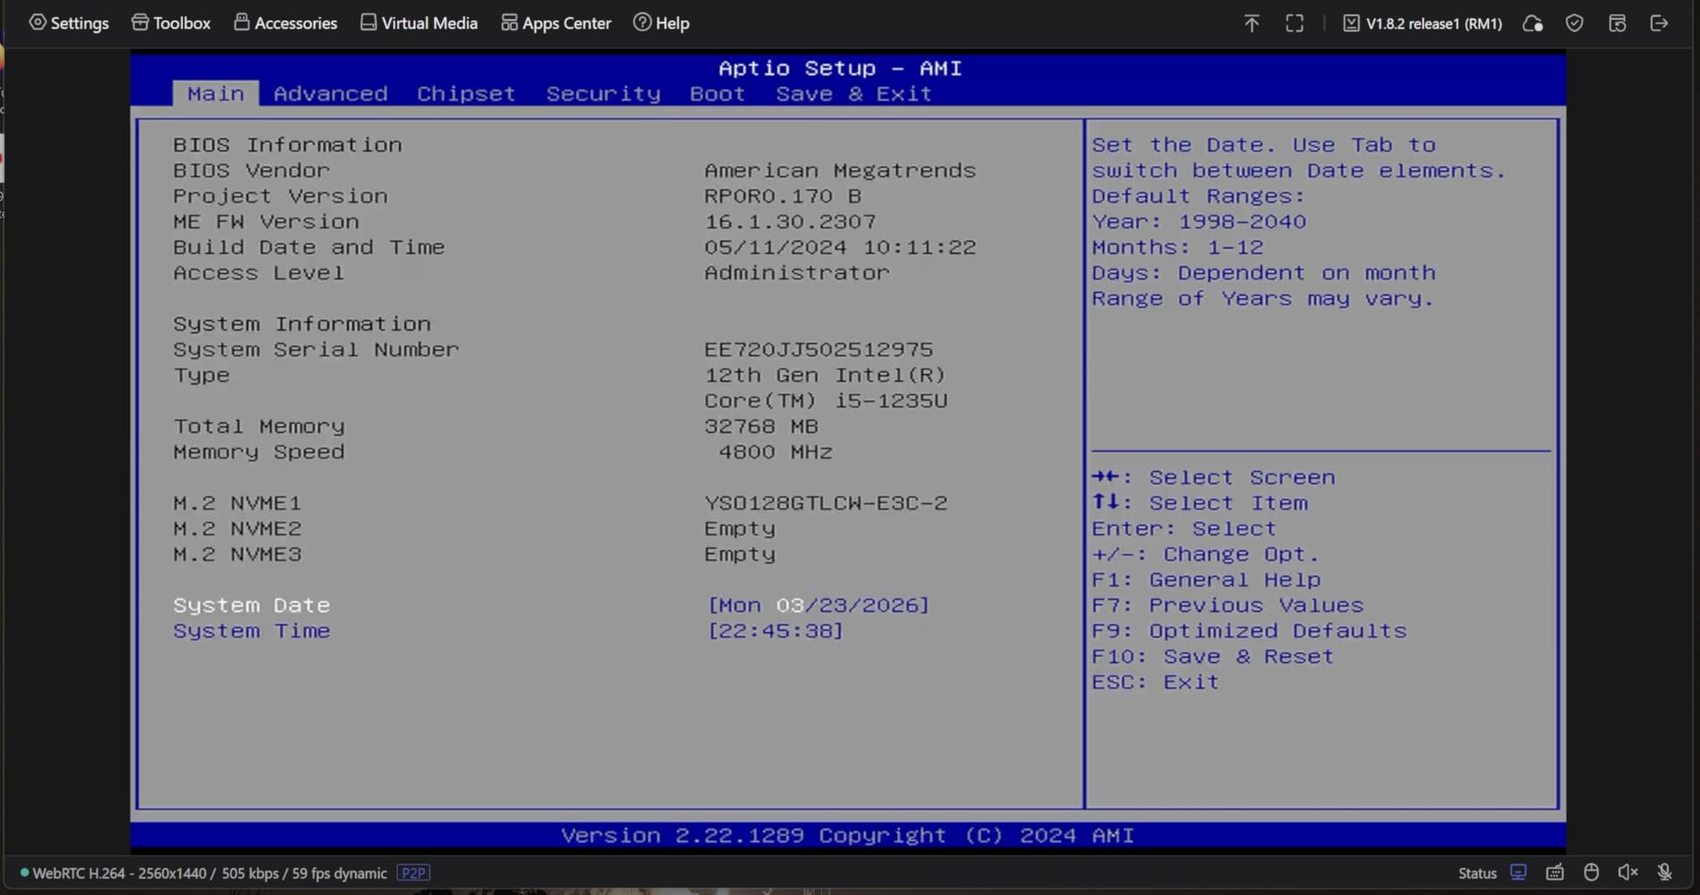
Task: Click the F9: Optimized Defaults help text
Action: (x=1249, y=631)
